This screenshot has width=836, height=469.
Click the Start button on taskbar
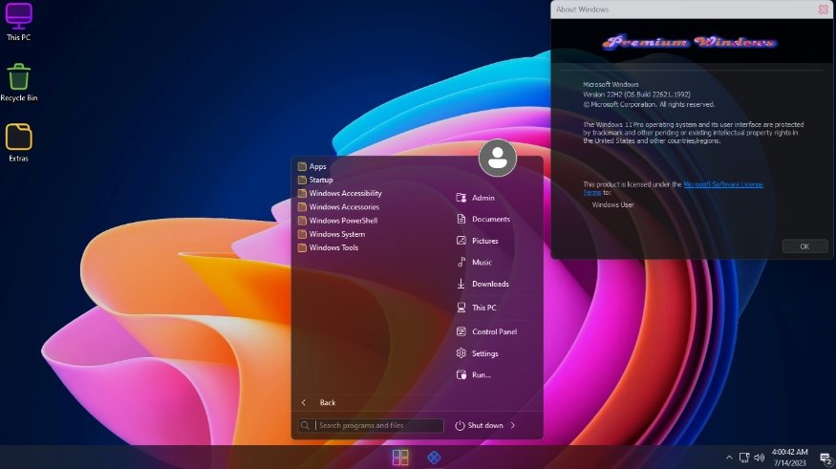click(400, 458)
